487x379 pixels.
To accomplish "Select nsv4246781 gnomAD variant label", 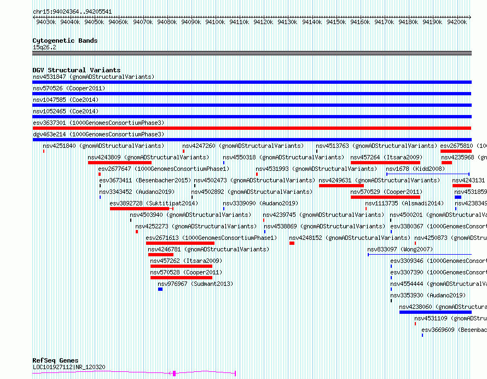I will click(208, 249).
